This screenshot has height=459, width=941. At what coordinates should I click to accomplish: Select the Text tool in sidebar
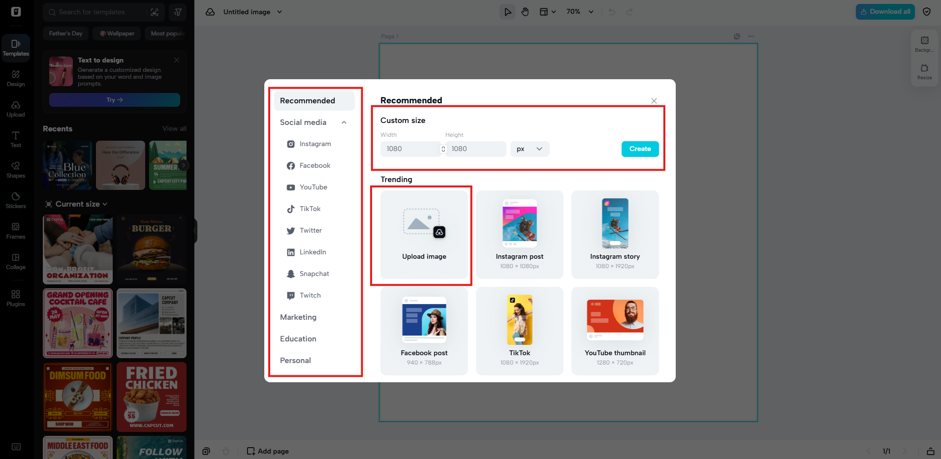pos(16,139)
